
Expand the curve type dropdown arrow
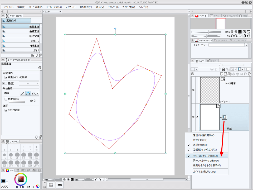pos(37,93)
